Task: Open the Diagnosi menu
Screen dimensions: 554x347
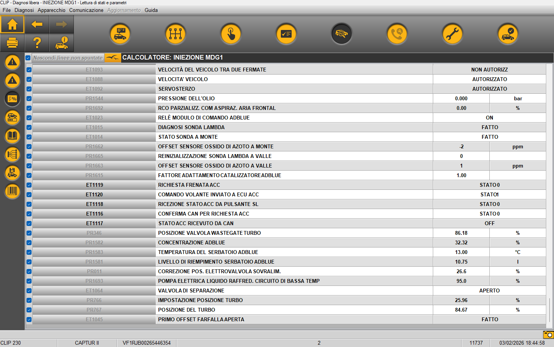Action: tap(24, 10)
